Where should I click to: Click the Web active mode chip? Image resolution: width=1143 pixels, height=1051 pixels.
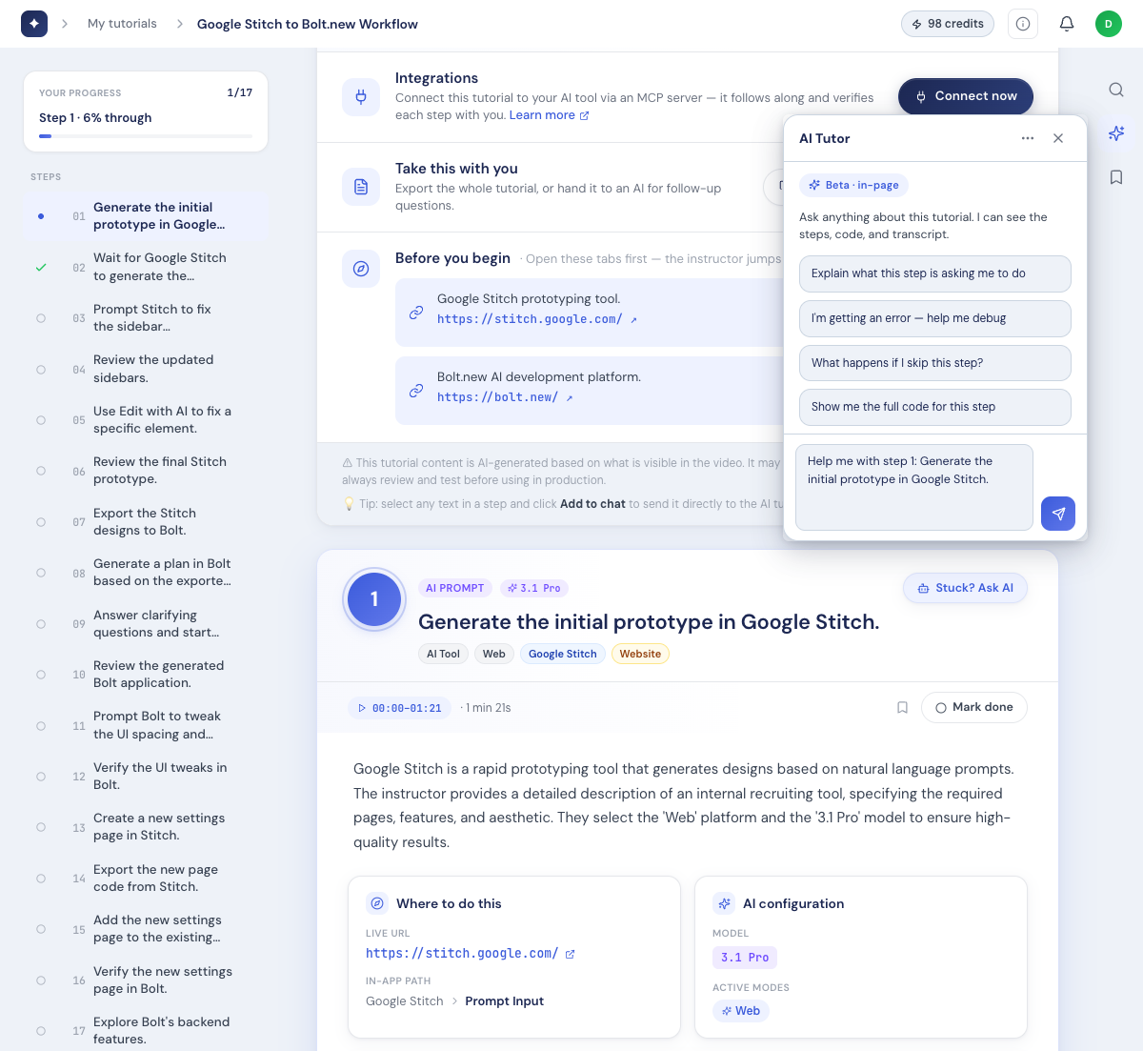coord(741,1011)
